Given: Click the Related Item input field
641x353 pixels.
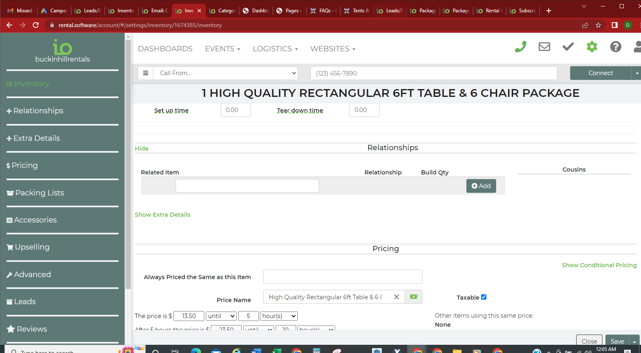Looking at the screenshot, I should (x=247, y=186).
